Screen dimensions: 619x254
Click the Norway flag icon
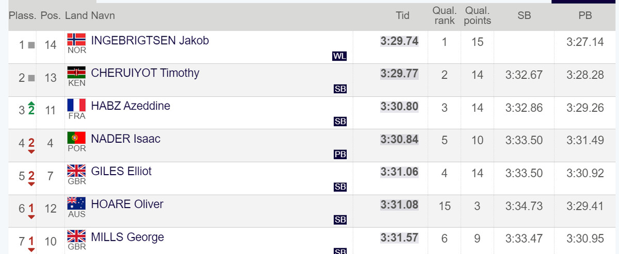76,40
